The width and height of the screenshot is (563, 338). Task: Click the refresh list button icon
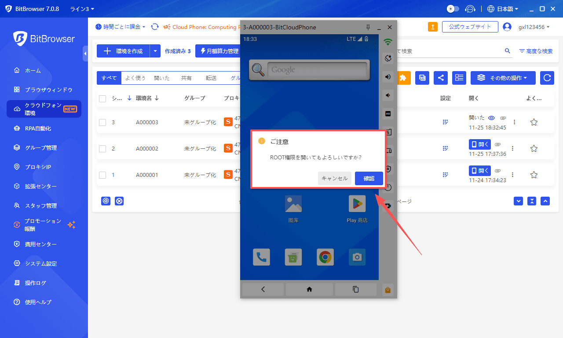(547, 78)
